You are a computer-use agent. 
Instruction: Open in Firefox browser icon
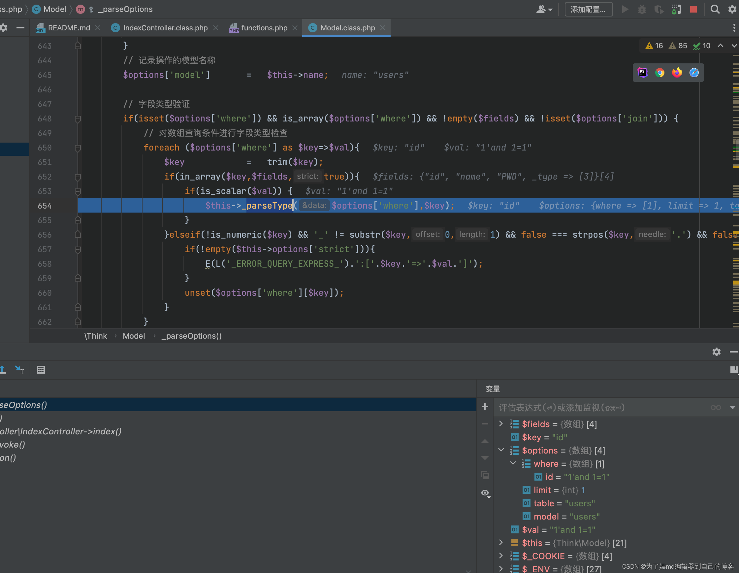tap(677, 73)
